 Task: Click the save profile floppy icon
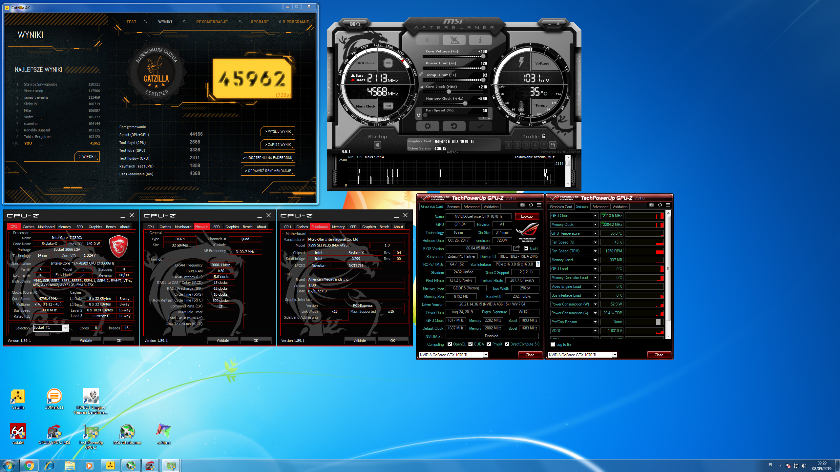tap(553, 145)
